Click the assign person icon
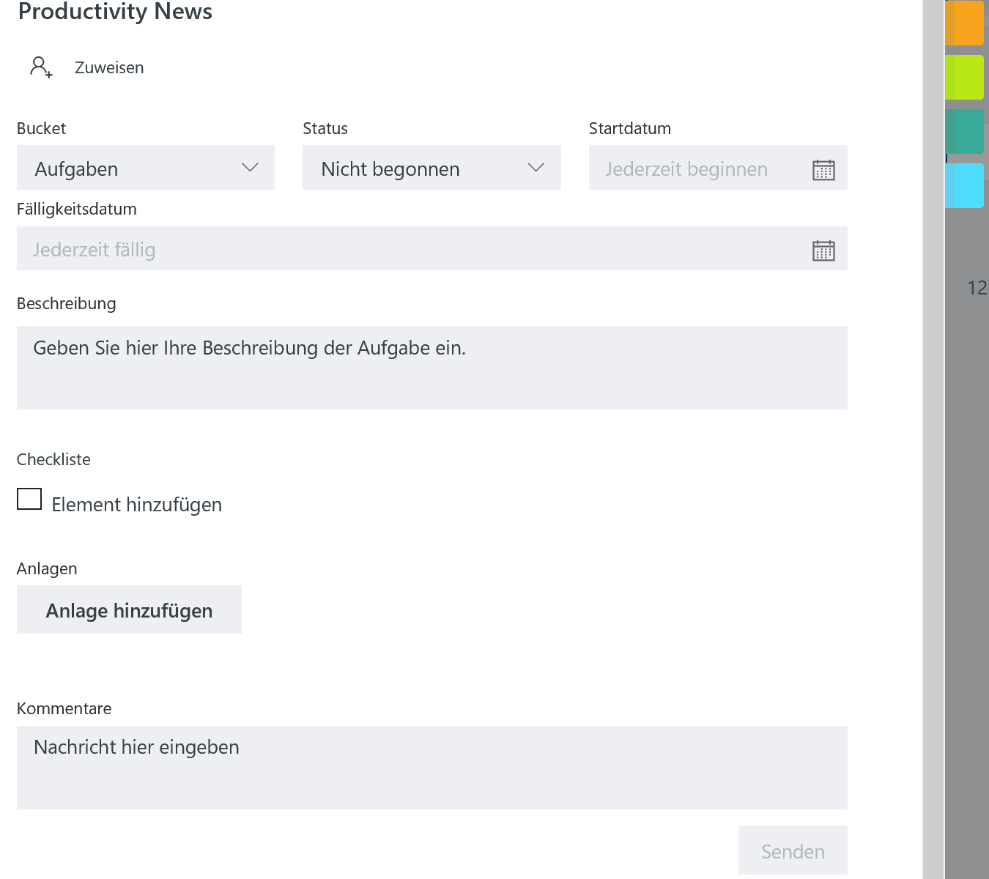Screen dimensions: 989x879 point(41,67)
